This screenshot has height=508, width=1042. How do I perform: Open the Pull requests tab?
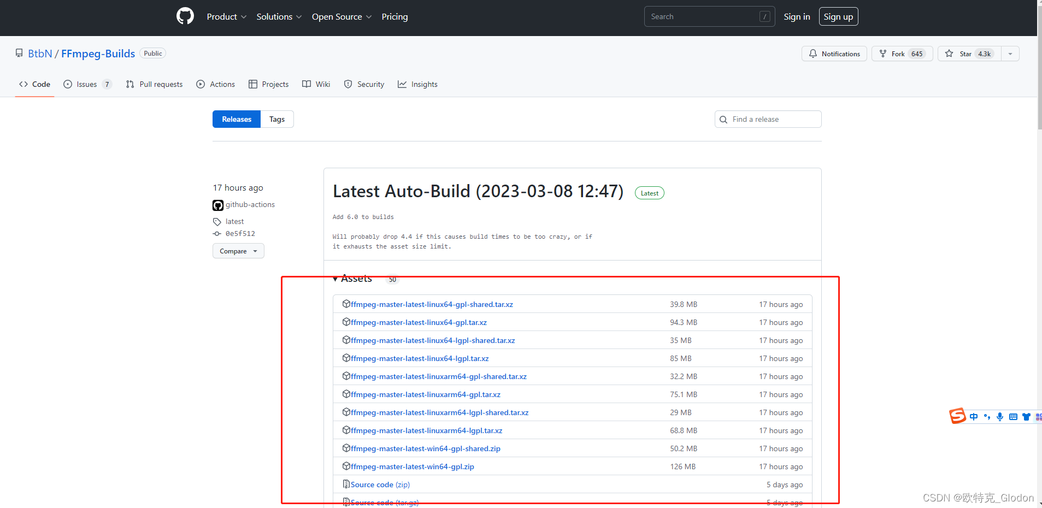(x=154, y=84)
